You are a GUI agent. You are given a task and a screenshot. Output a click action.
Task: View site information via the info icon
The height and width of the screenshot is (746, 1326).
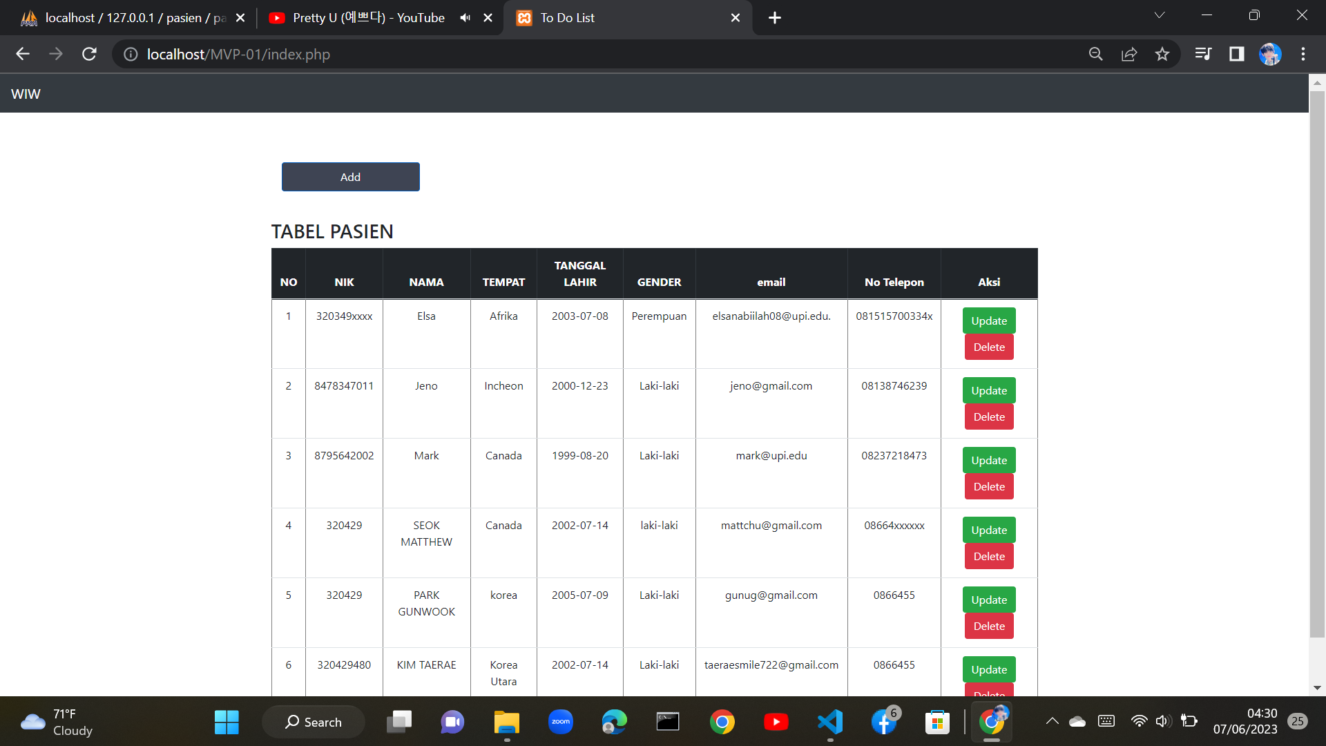131,54
